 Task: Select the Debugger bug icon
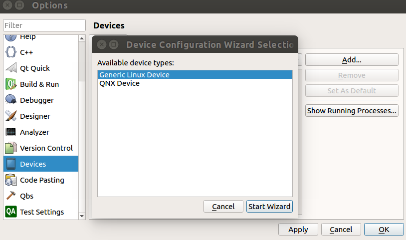point(11,100)
